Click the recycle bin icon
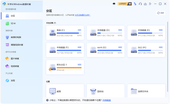170x104 pixels. 93,91
